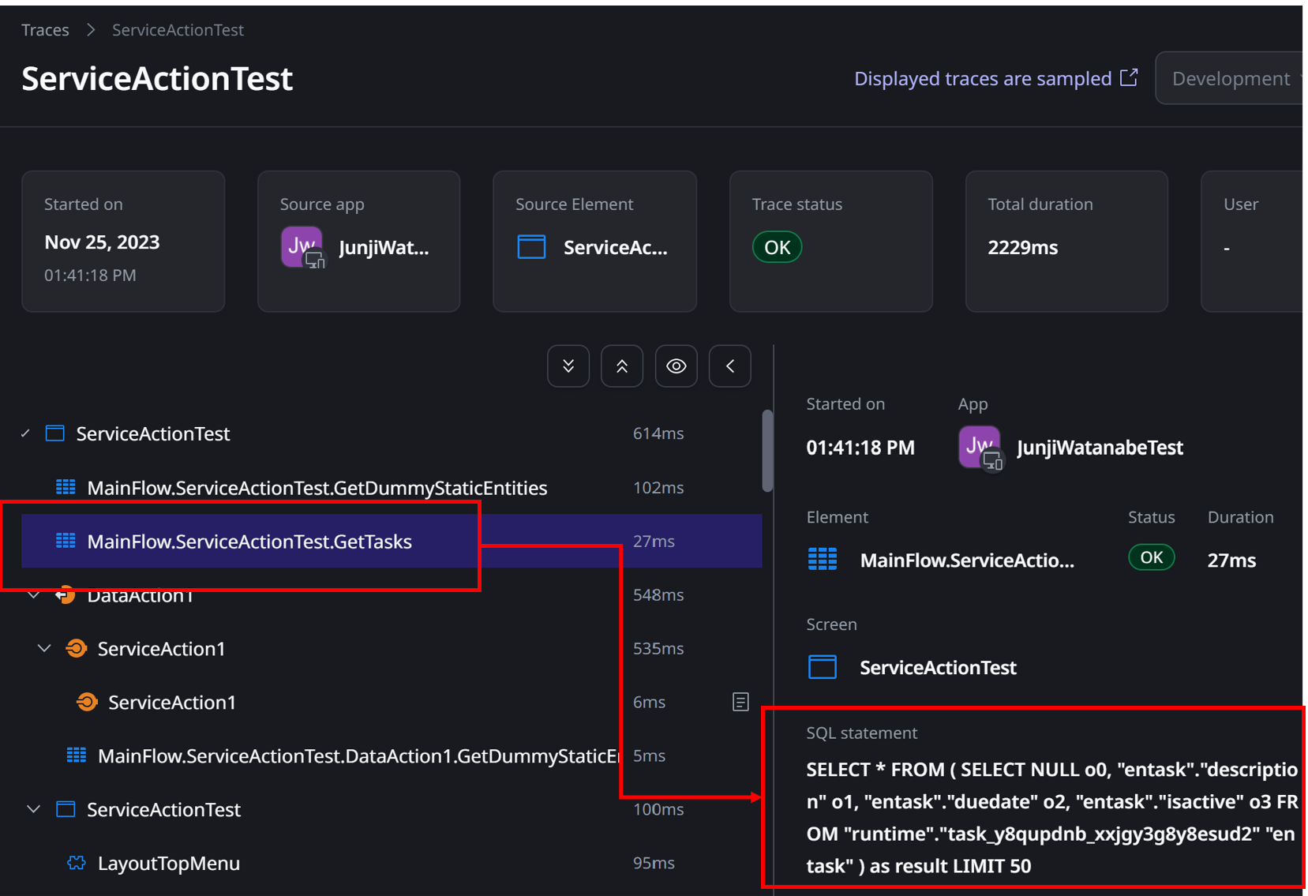The height and width of the screenshot is (896, 1308).
Task: Click the MainFlow.ServiceActio... element name in details
Action: click(967, 560)
